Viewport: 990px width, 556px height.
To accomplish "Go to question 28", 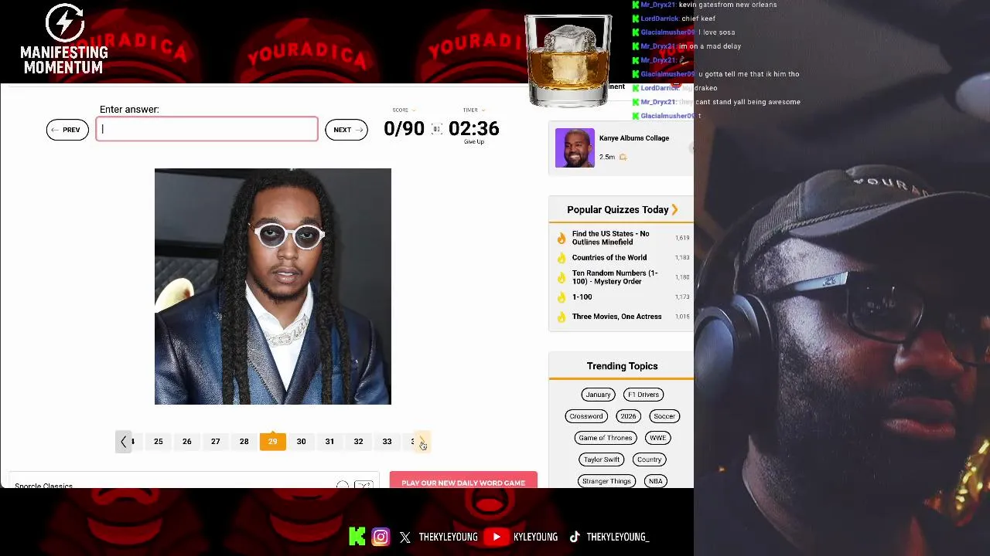I will (x=244, y=442).
